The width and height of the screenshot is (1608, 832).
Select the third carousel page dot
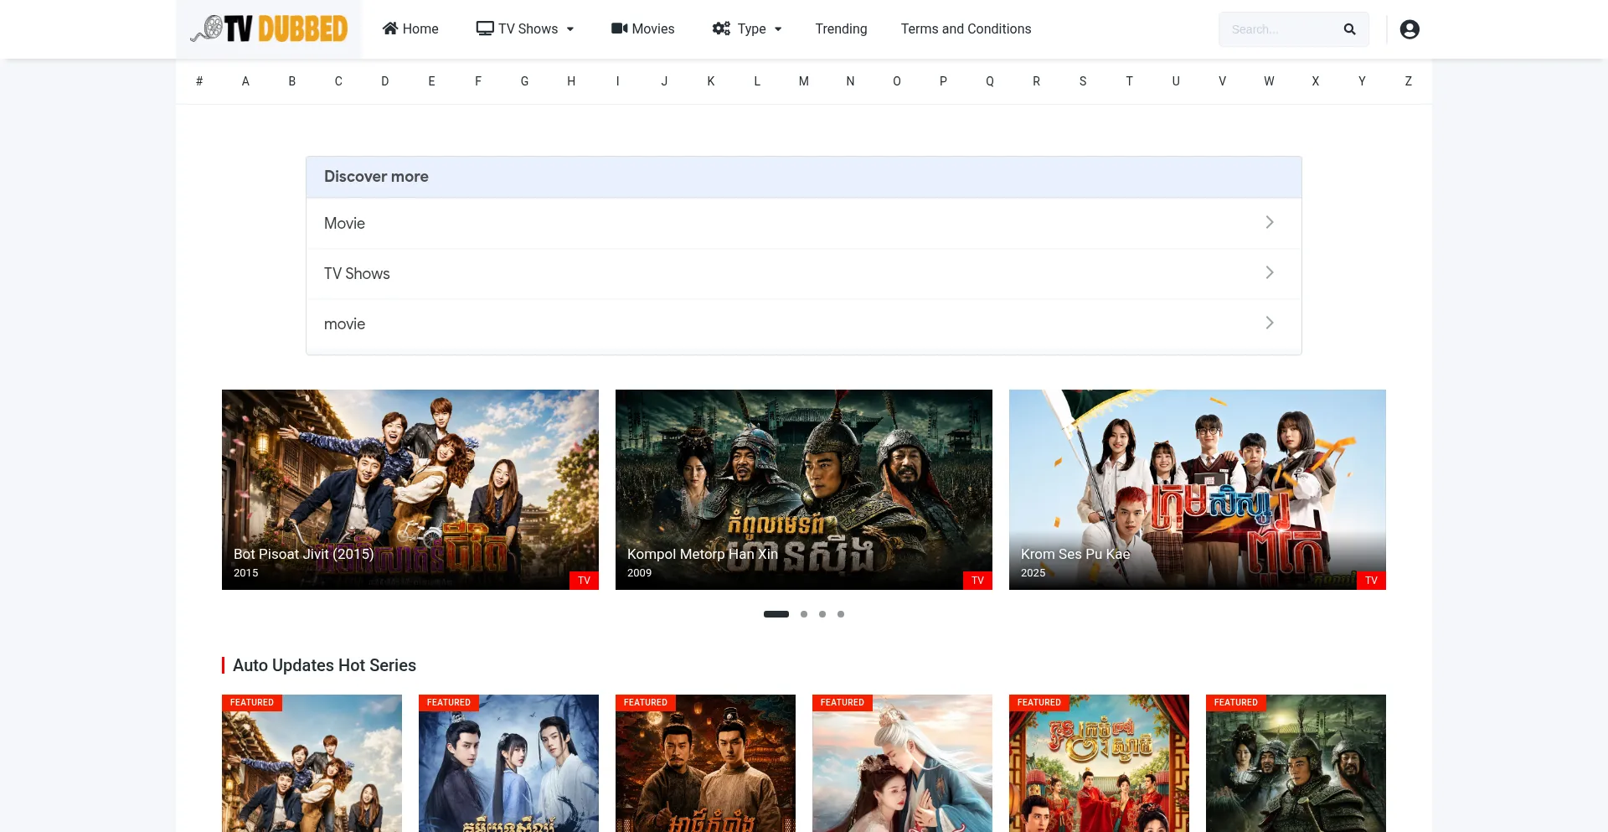[822, 614]
